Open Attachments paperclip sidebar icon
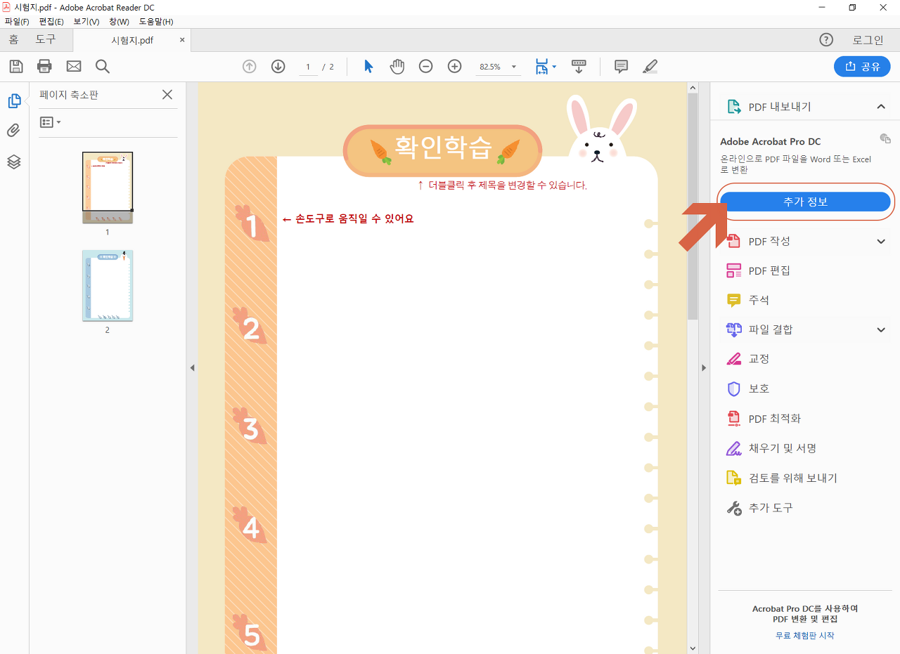 [x=14, y=131]
